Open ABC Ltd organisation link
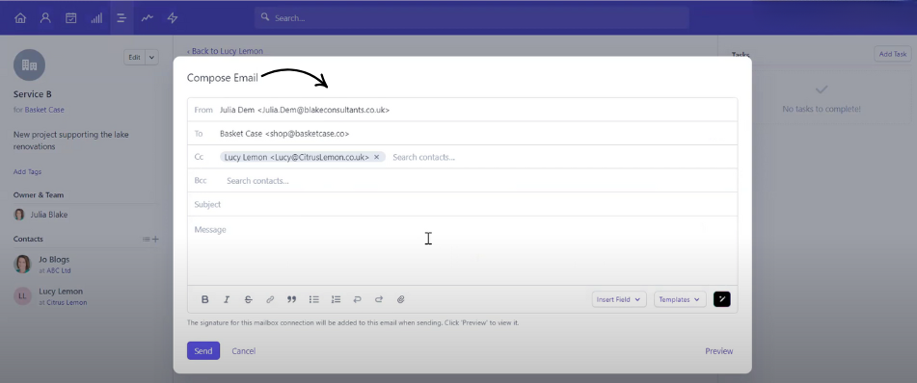 point(59,271)
